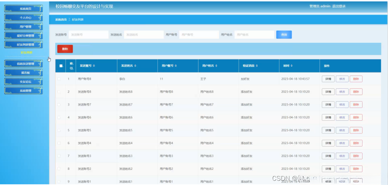Viewport: 388px width, 185px height.
Task: Click 修改 for row 发送账号4
Action: pyautogui.click(x=342, y=143)
